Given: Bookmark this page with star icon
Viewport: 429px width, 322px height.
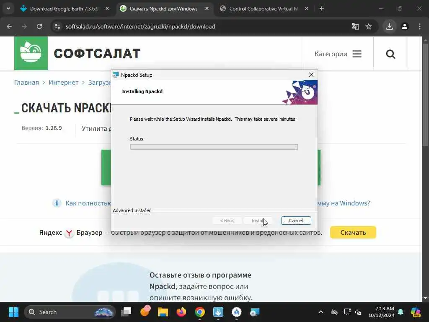Looking at the screenshot, I should pyautogui.click(x=369, y=26).
